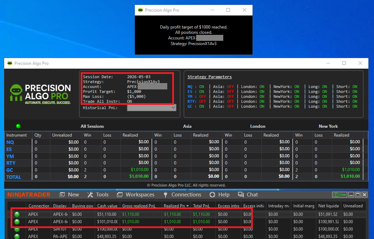This screenshot has height=239, width=374.
Task: Click 'Daily profit target of $1000 reached' message
Action: click(x=193, y=27)
